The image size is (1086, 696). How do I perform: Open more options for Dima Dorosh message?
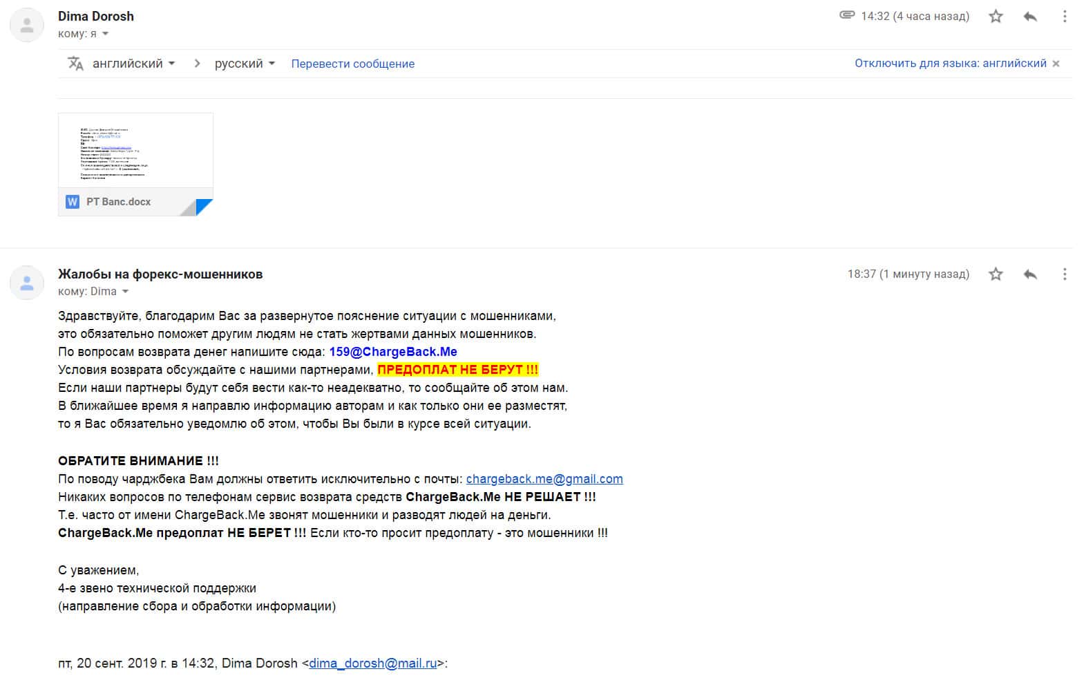1065,17
